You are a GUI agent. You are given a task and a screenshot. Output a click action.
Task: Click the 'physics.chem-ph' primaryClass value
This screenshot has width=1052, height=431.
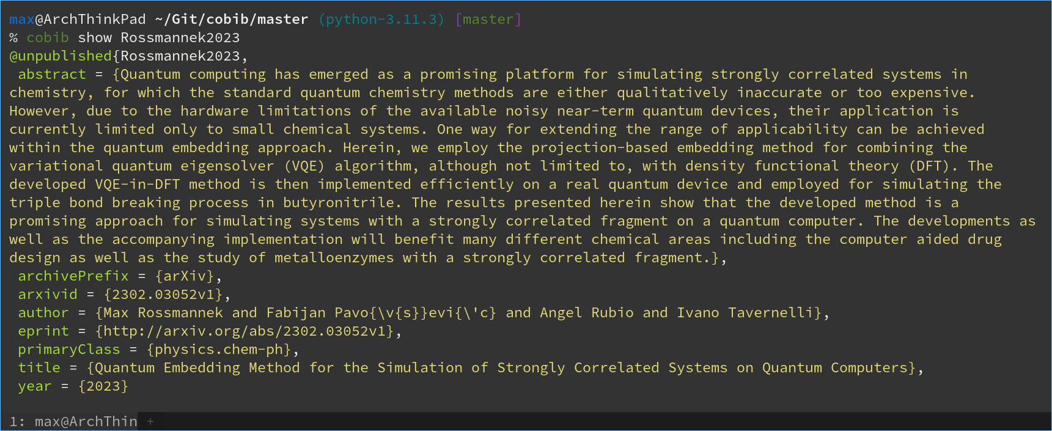coord(219,350)
